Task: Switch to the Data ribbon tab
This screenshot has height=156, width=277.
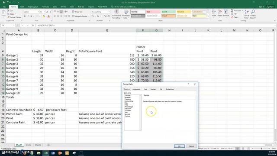Action: coord(55,7)
